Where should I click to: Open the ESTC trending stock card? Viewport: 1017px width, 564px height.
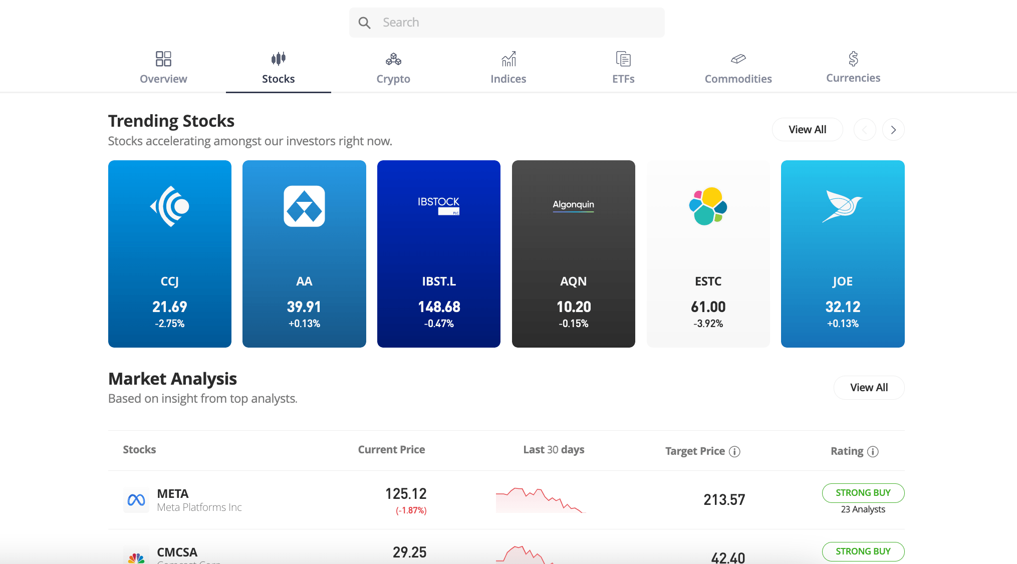coord(708,253)
